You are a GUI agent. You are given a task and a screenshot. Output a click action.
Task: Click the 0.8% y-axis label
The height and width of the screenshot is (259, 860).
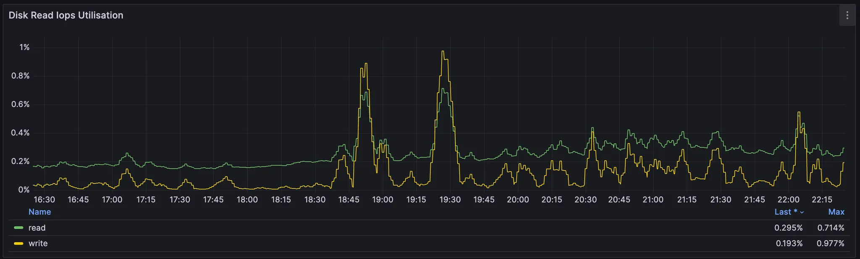(21, 76)
